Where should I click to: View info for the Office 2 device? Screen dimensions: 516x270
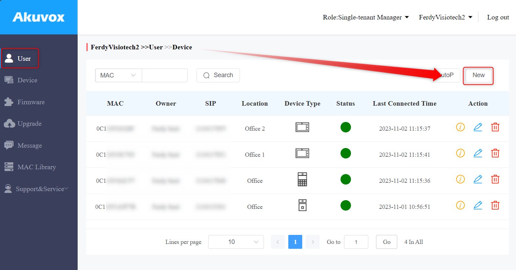460,127
